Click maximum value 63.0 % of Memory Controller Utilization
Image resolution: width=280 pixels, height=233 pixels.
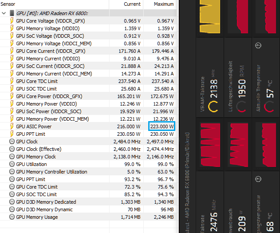[166, 172]
